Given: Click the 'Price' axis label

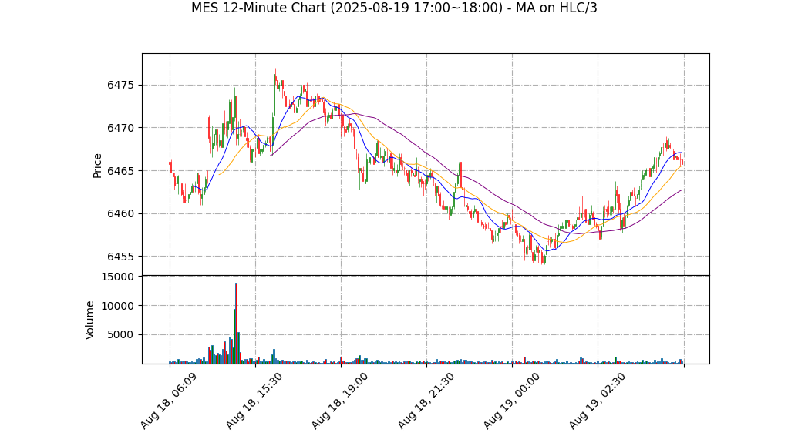Looking at the screenshot, I should pyautogui.click(x=97, y=166).
